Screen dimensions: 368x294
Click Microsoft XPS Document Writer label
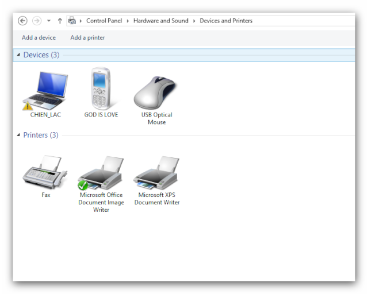coord(157,199)
